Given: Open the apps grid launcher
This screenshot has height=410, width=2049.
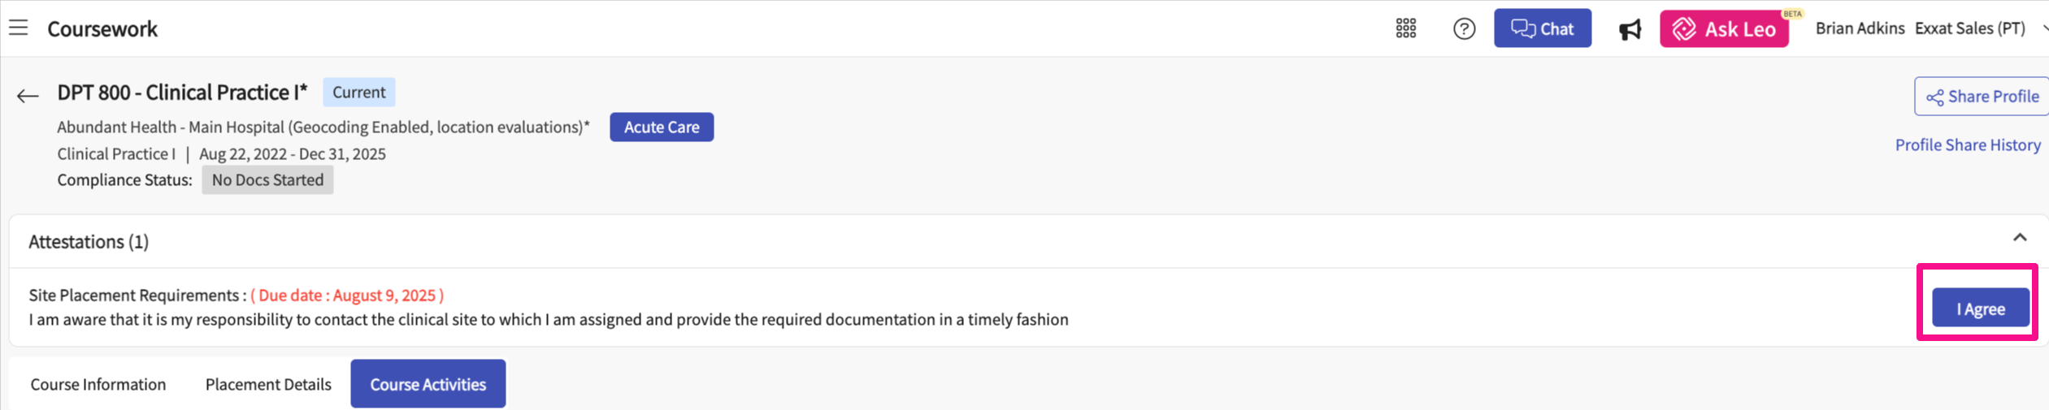Looking at the screenshot, I should [x=1405, y=29].
